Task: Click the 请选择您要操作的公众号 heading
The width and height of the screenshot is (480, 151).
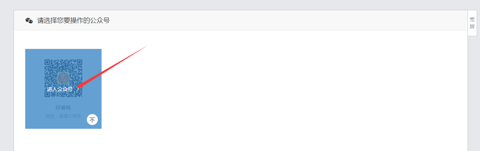Action: coord(73,20)
